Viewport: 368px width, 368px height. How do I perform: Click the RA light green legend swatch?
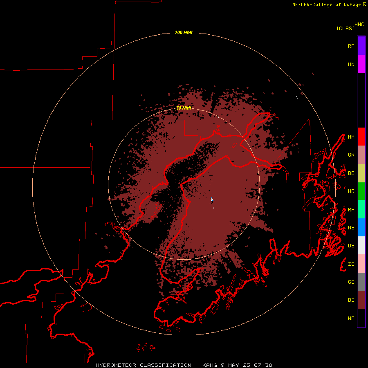[x=361, y=209]
